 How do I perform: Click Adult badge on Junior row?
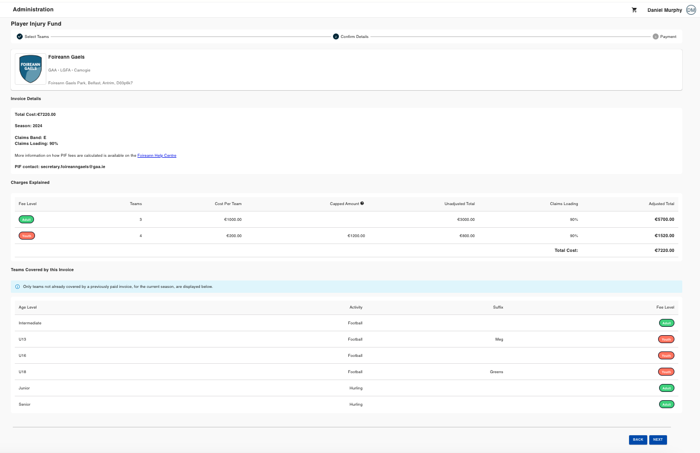(667, 388)
